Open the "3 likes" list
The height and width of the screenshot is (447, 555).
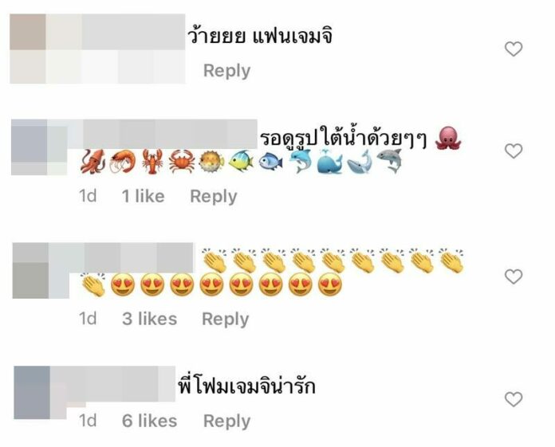point(149,319)
